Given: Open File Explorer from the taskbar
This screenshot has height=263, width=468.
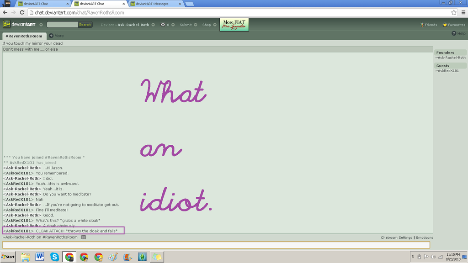Looking at the screenshot, I should pyautogui.click(x=26, y=257).
